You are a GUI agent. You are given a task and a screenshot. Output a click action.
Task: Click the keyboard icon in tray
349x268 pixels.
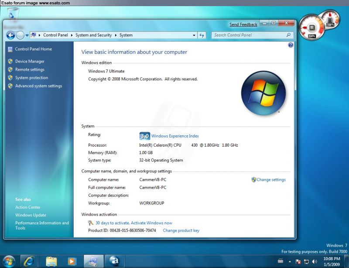[x=281, y=261]
